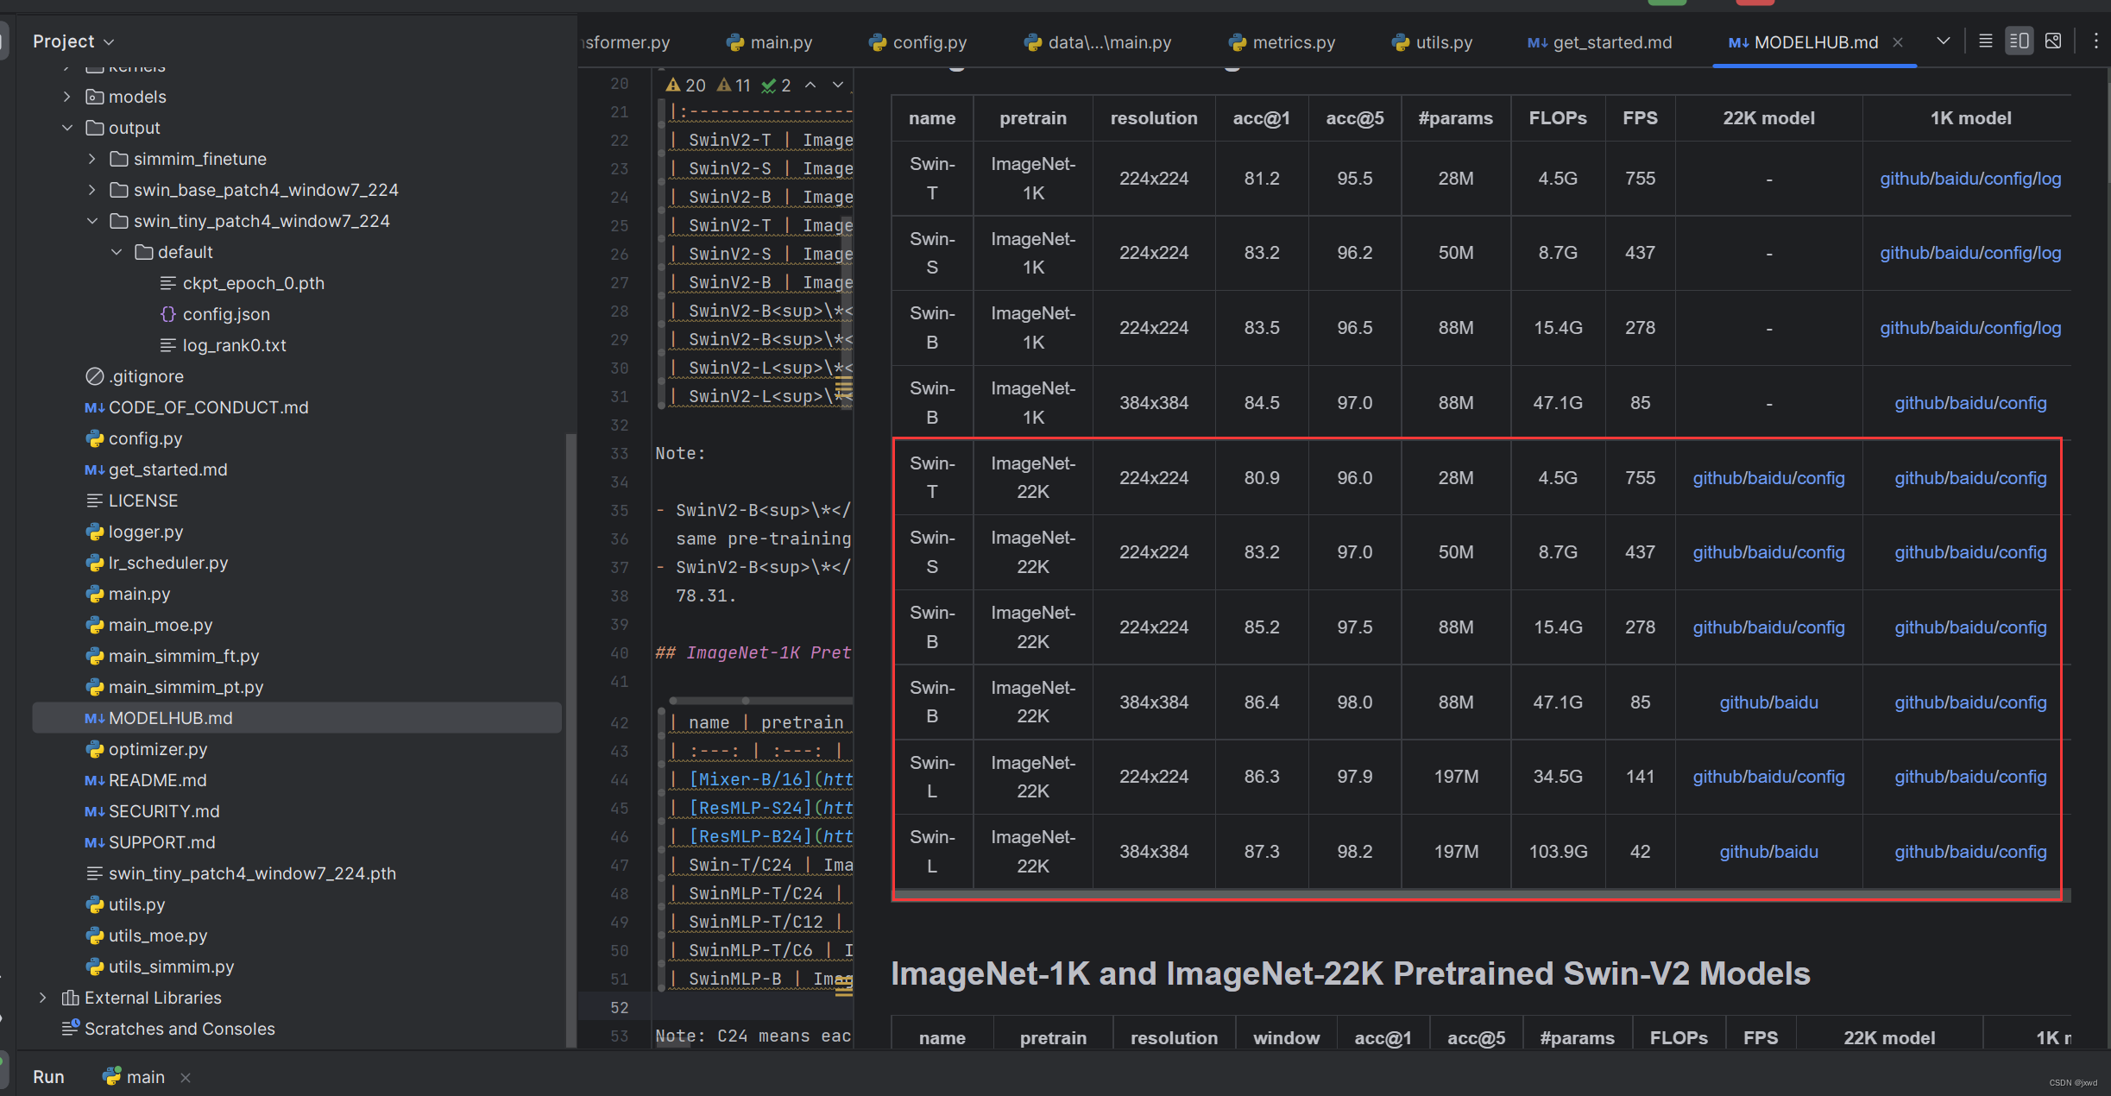The width and height of the screenshot is (2111, 1096).
Task: Expand the models folder
Action: tap(67, 97)
